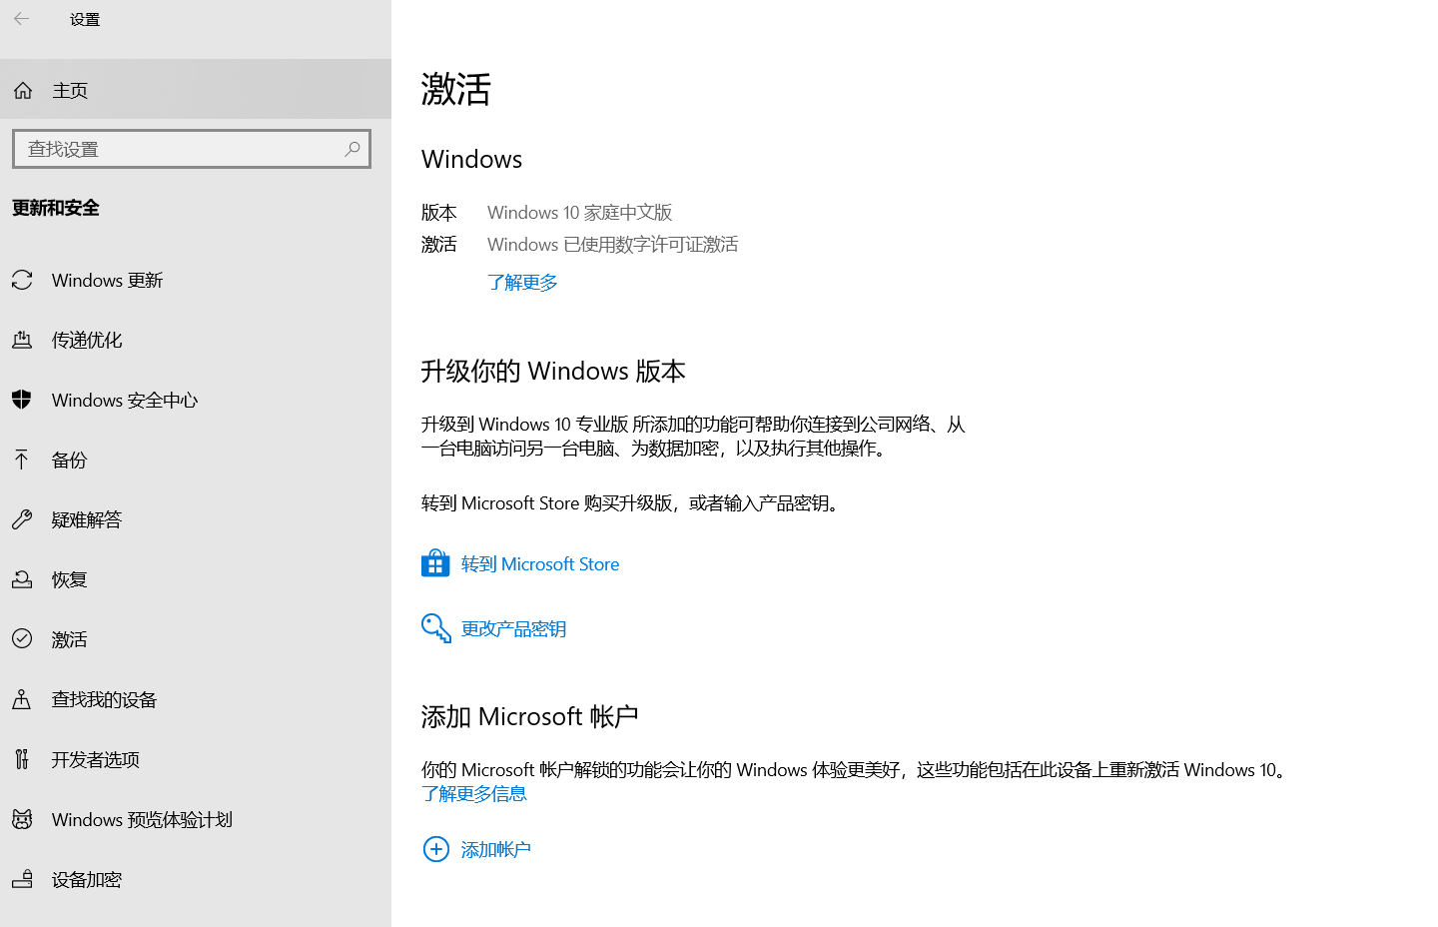Go to Windows 安全中心 page
The image size is (1438, 927).
click(x=196, y=400)
